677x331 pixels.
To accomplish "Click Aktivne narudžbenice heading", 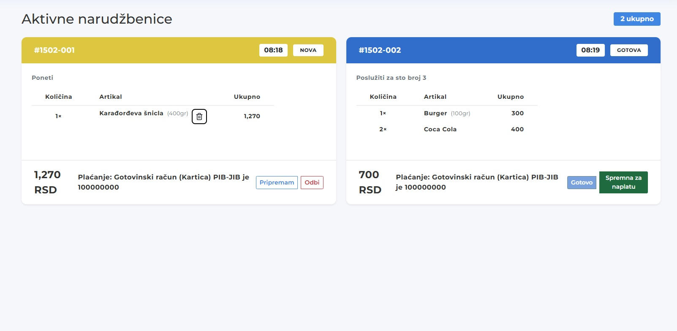I will (97, 19).
